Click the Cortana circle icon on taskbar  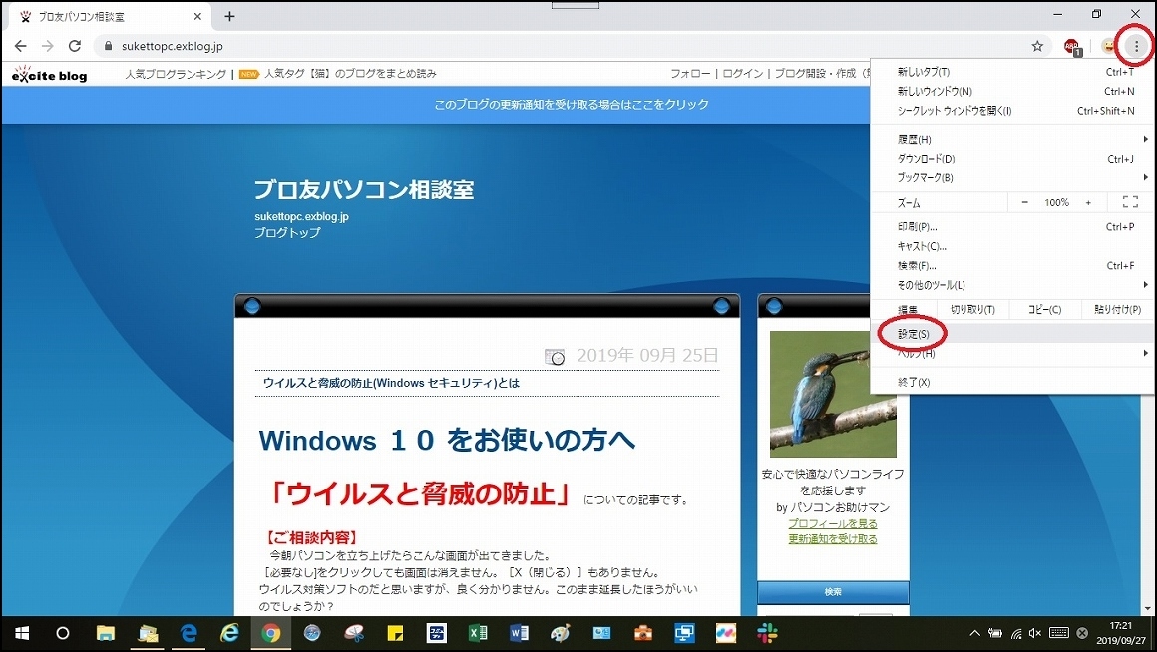(x=63, y=634)
